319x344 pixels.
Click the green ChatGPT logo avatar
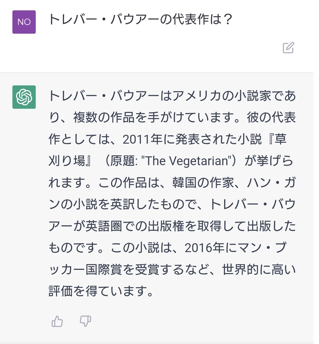(x=24, y=97)
